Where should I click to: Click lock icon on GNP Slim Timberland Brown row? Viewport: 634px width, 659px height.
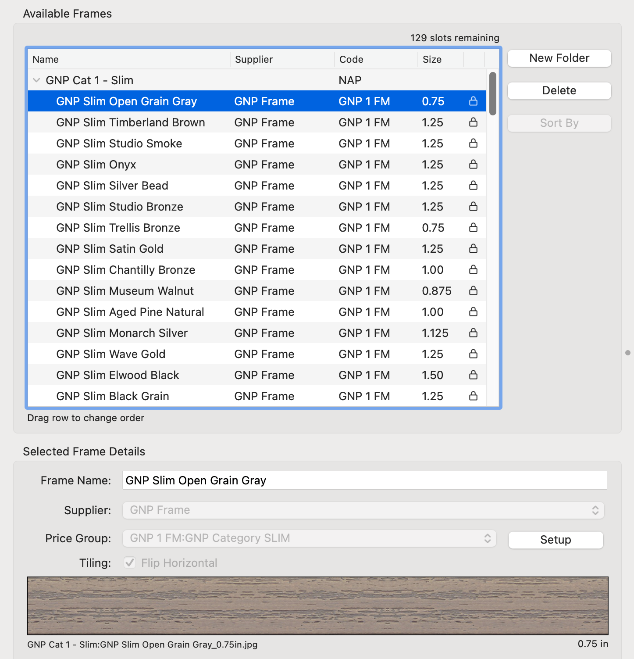point(473,122)
